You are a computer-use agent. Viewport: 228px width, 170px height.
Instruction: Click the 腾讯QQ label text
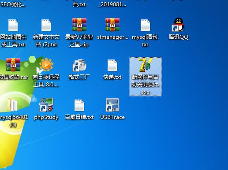click(x=179, y=37)
